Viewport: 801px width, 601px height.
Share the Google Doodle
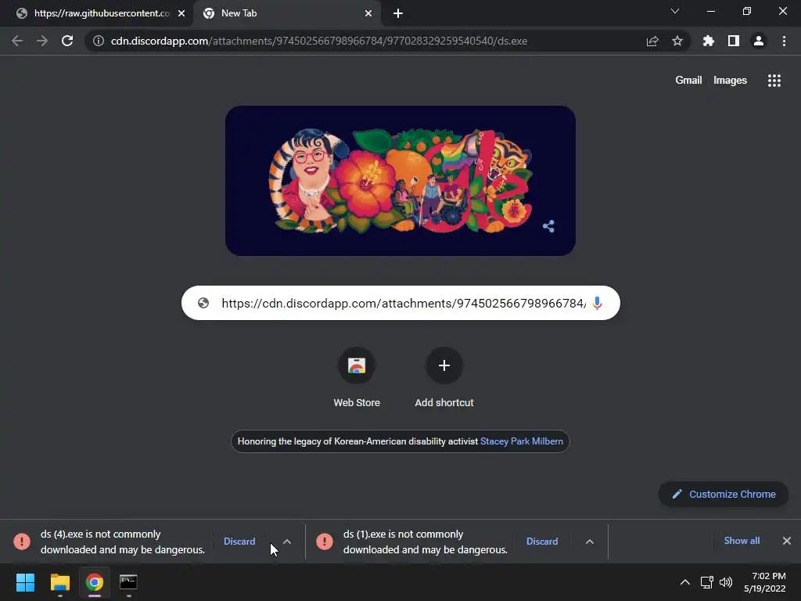[548, 226]
